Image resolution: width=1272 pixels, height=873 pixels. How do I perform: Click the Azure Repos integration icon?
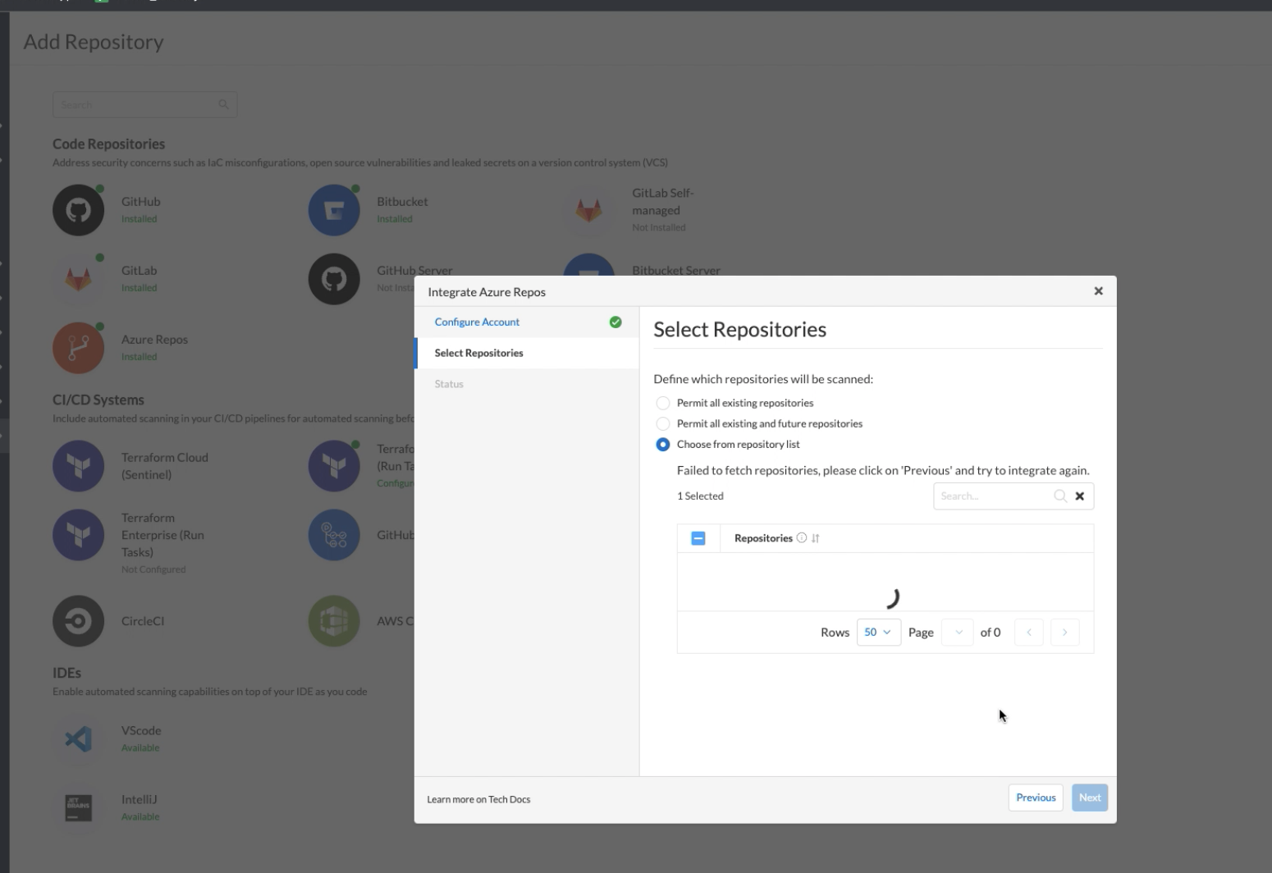coord(78,347)
